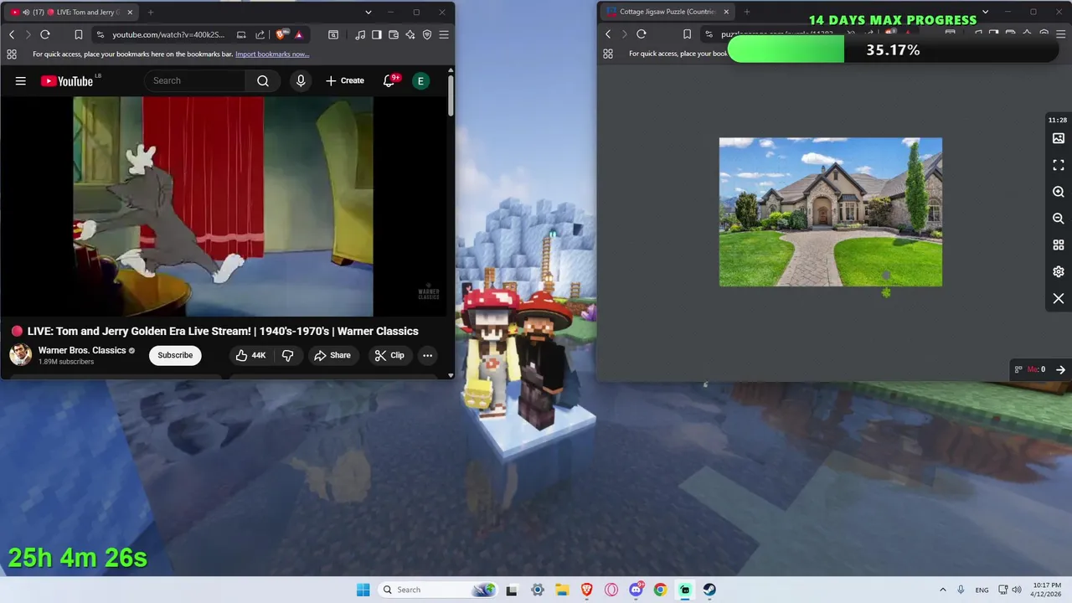The image size is (1072, 603).
Task: Click the Share button under the video
Action: [332, 355]
